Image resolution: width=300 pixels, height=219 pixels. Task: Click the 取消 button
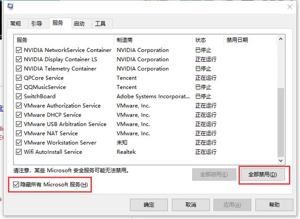191,204
